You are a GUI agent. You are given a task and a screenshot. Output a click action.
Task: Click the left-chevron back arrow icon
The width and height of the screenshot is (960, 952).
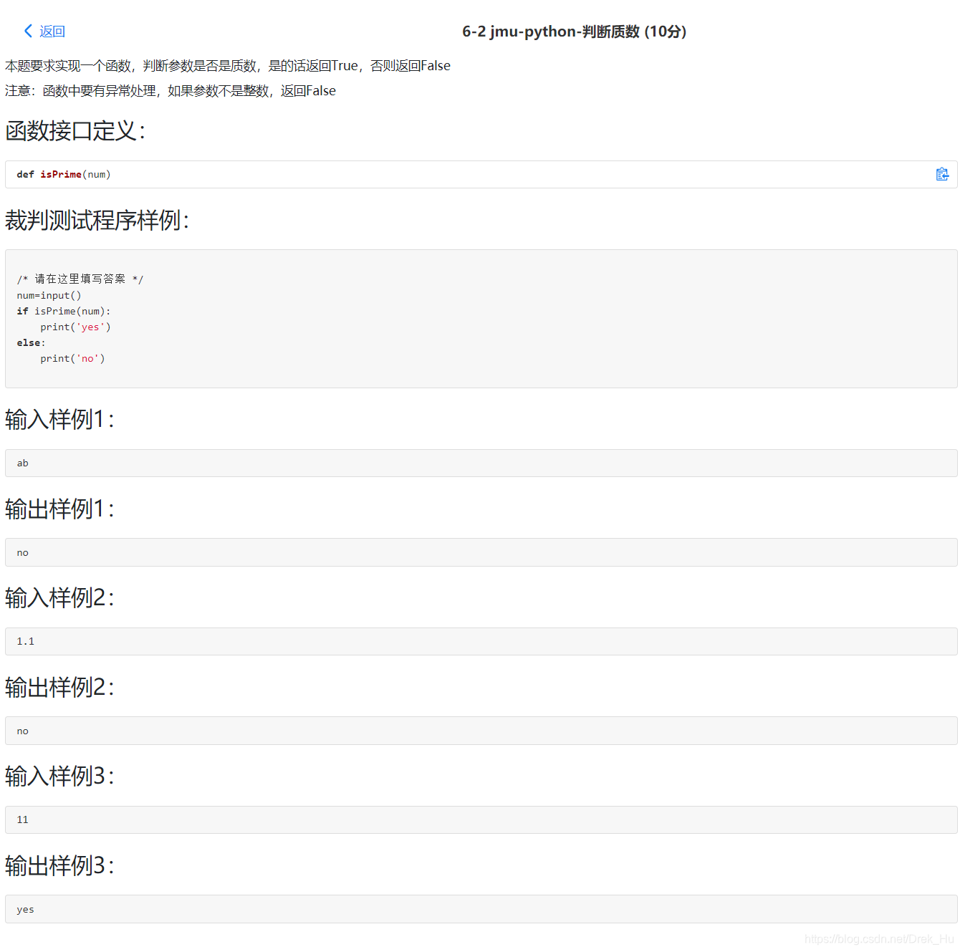[27, 31]
